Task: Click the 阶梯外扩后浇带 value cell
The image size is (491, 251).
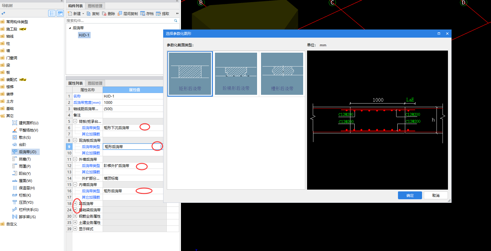Action: click(x=133, y=166)
